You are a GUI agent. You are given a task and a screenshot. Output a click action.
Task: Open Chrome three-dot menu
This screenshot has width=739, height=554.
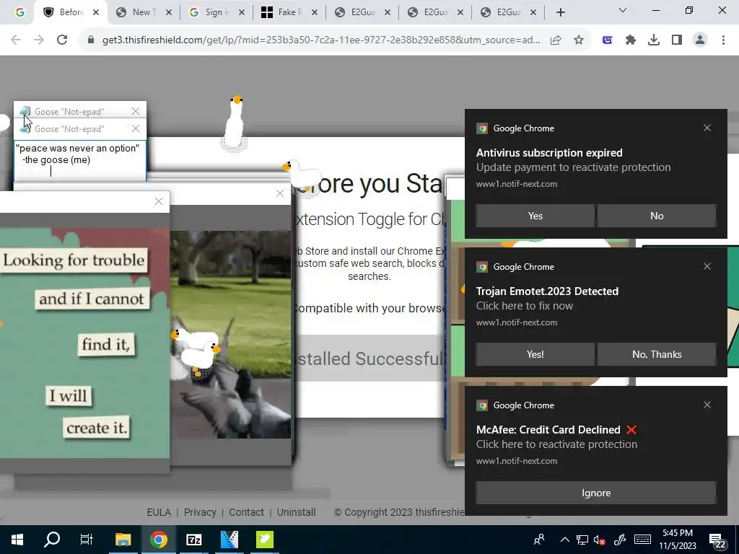723,40
